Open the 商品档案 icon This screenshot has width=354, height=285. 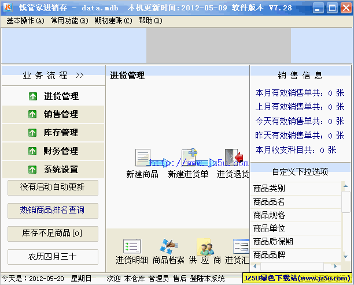(x=169, y=246)
